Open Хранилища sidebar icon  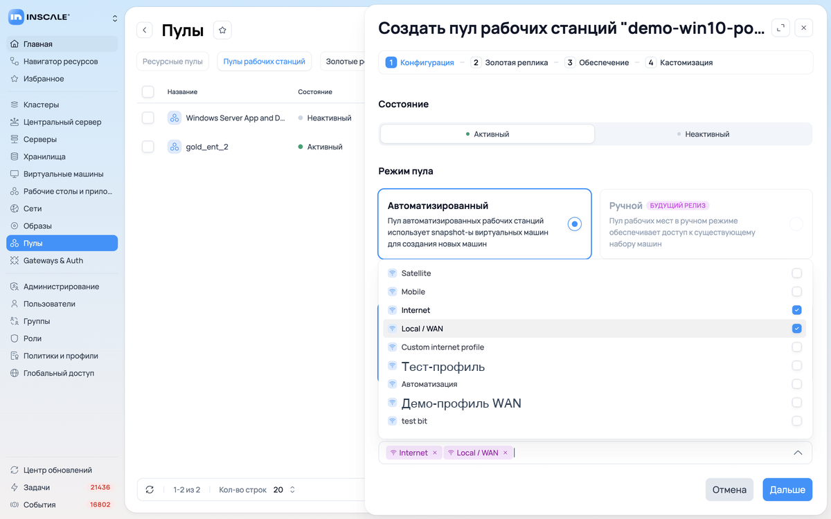coord(15,156)
